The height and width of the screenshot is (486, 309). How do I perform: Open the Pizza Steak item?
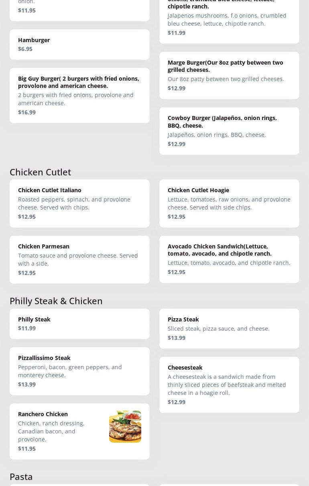click(x=229, y=328)
